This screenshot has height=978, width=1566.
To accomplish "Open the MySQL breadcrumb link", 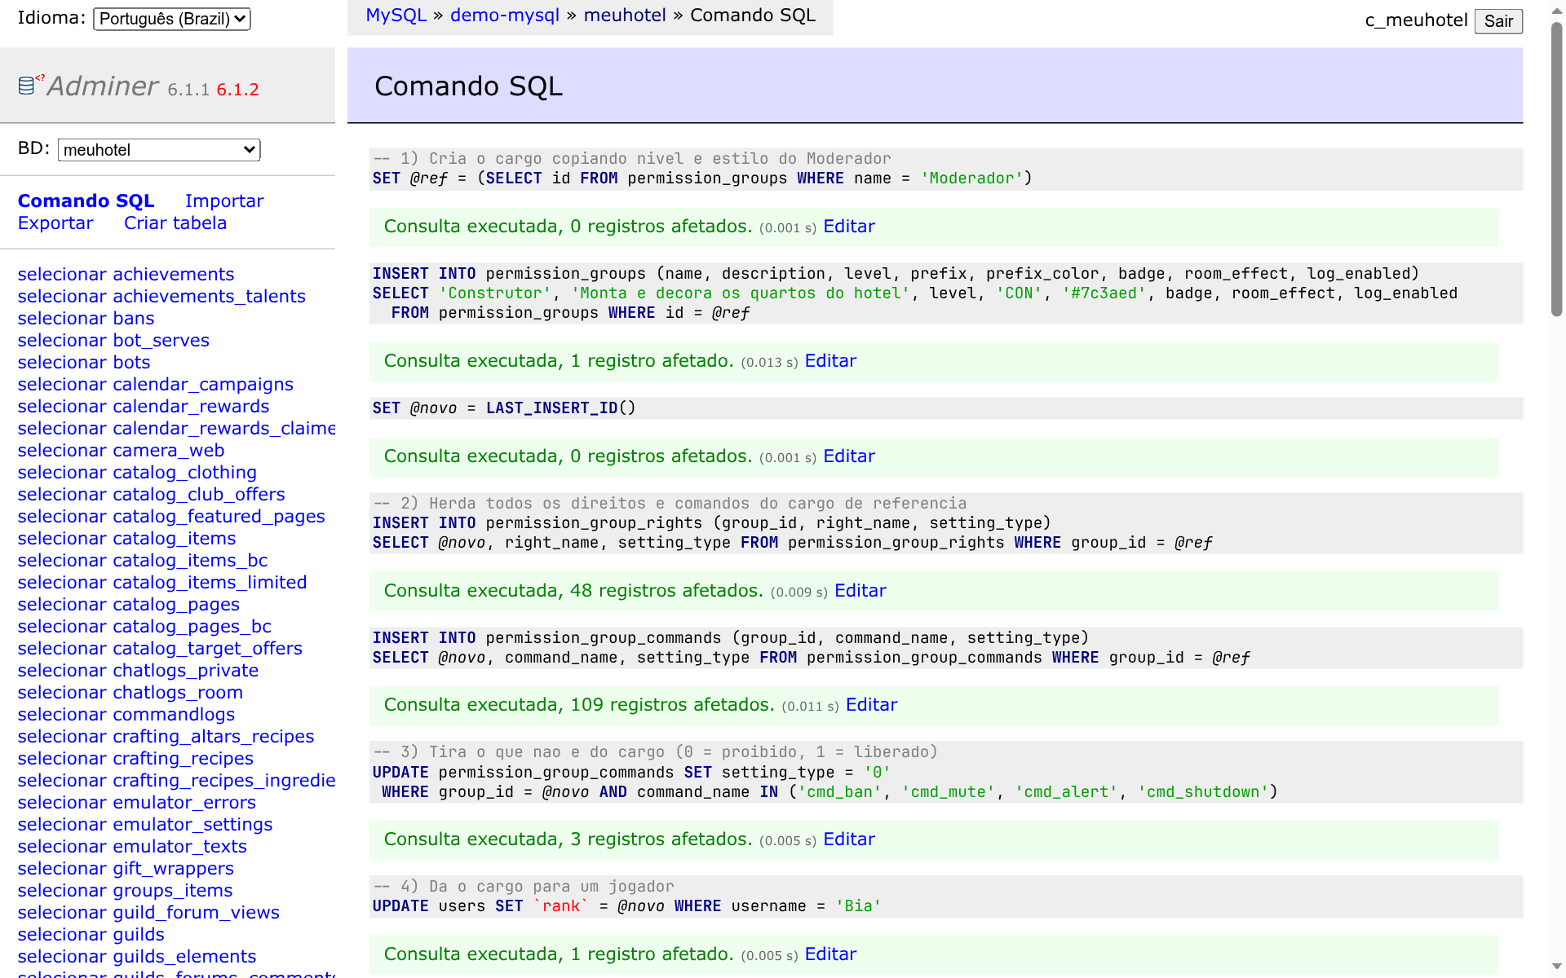I will pyautogui.click(x=396, y=15).
